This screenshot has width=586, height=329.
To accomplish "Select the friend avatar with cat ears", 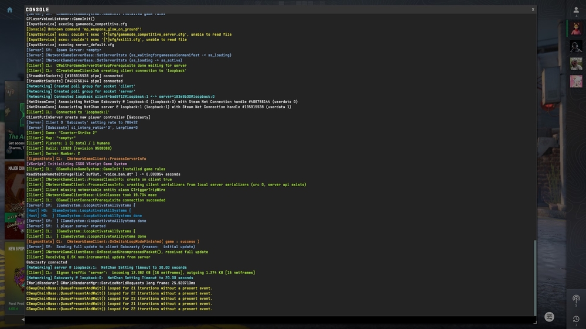I will tap(576, 29).
